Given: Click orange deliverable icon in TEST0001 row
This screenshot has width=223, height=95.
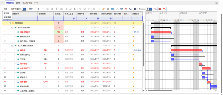Looking at the screenshot, I should [133, 23].
